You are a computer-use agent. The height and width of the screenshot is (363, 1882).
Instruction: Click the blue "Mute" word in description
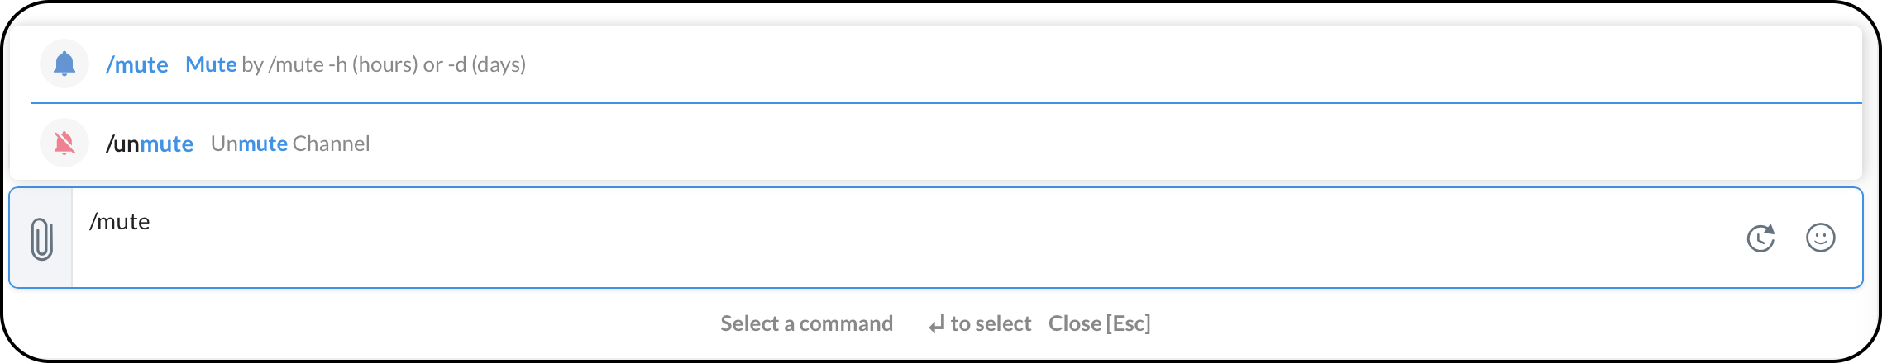[x=211, y=64]
